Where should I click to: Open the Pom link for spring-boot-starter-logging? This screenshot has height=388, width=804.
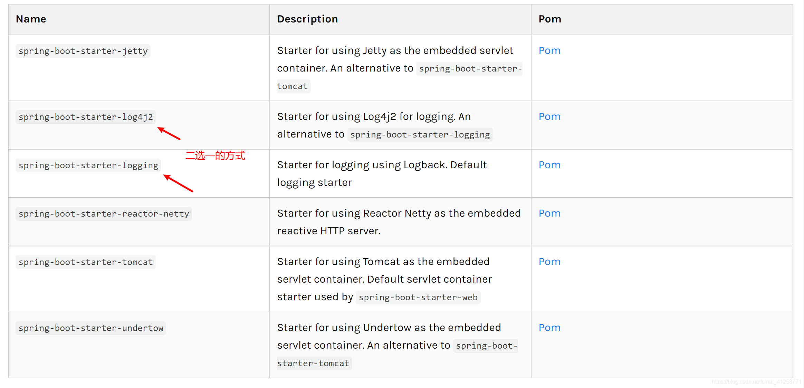click(x=549, y=165)
